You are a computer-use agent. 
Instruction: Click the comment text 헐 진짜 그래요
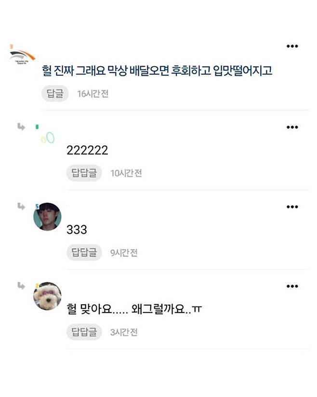coord(73,71)
